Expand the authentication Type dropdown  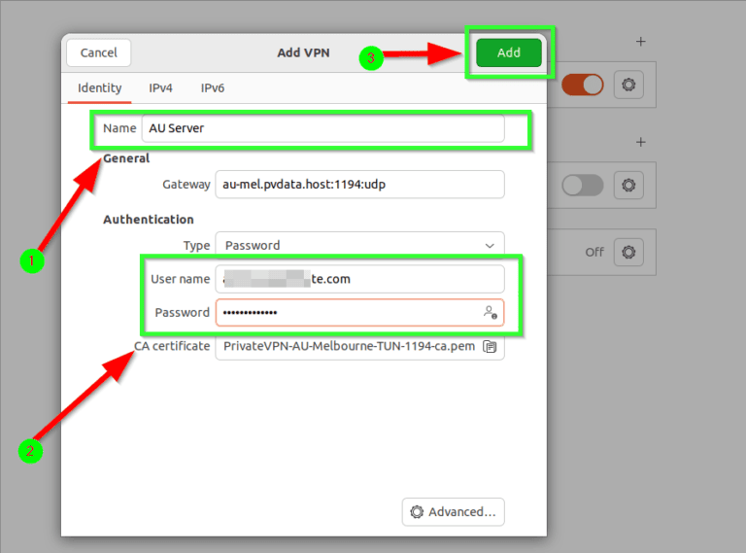click(x=358, y=246)
